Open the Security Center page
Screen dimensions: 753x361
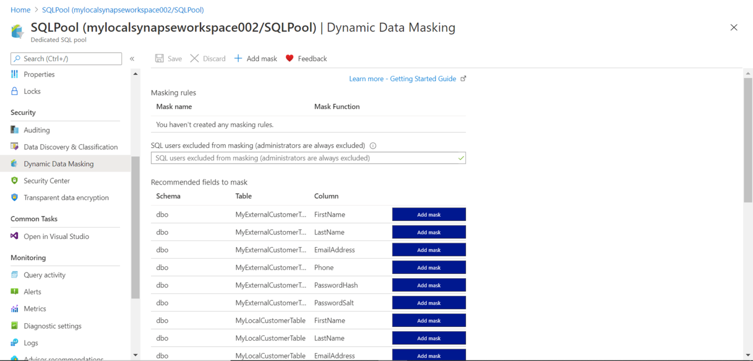coord(47,180)
